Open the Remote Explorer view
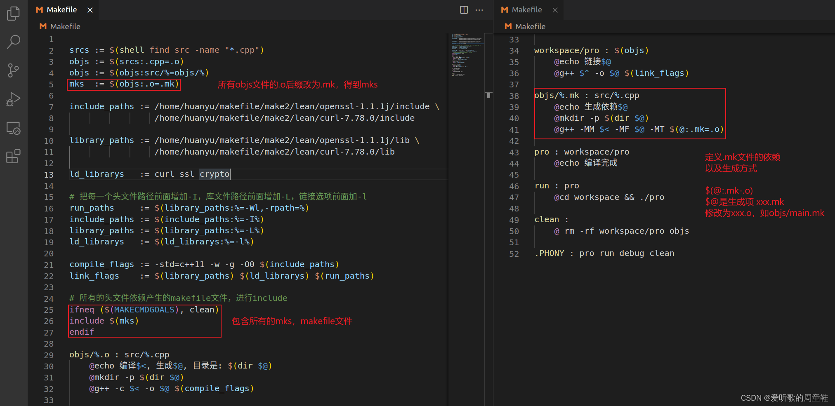This screenshot has width=835, height=406. pos(14,128)
